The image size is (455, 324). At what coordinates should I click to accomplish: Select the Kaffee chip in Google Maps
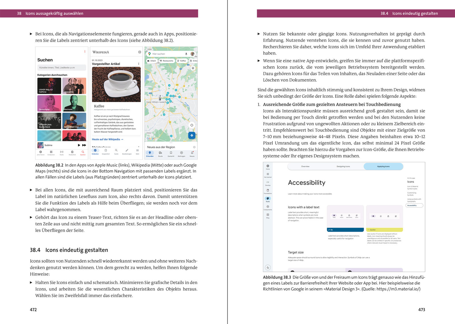(x=181, y=61)
